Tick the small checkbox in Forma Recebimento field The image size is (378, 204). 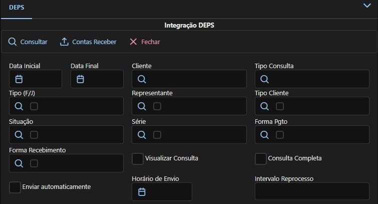click(34, 163)
